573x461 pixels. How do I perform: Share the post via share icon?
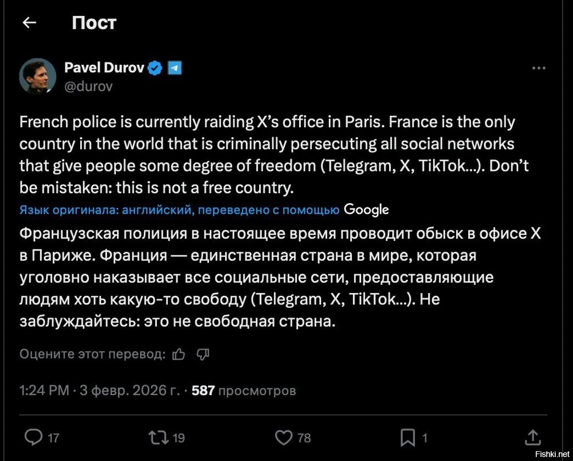(532, 438)
